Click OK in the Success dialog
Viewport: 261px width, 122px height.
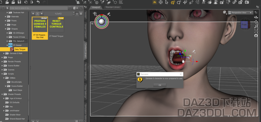point(160,85)
